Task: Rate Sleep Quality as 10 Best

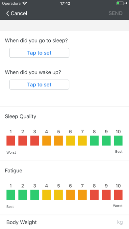Action: pos(118,140)
